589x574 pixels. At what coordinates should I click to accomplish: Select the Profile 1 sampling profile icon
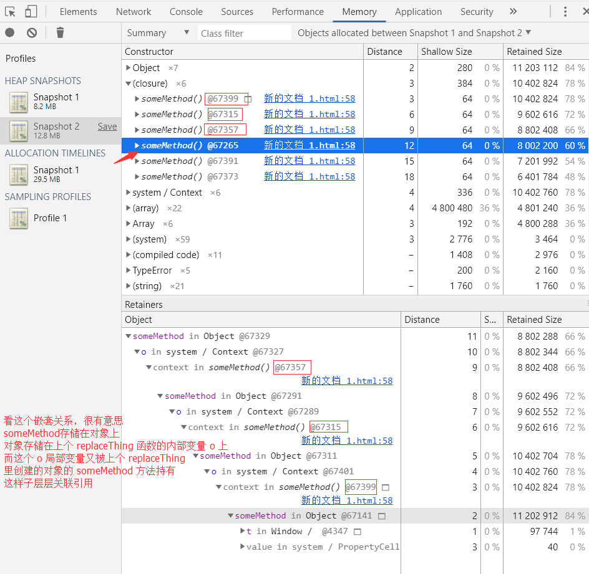click(x=19, y=219)
